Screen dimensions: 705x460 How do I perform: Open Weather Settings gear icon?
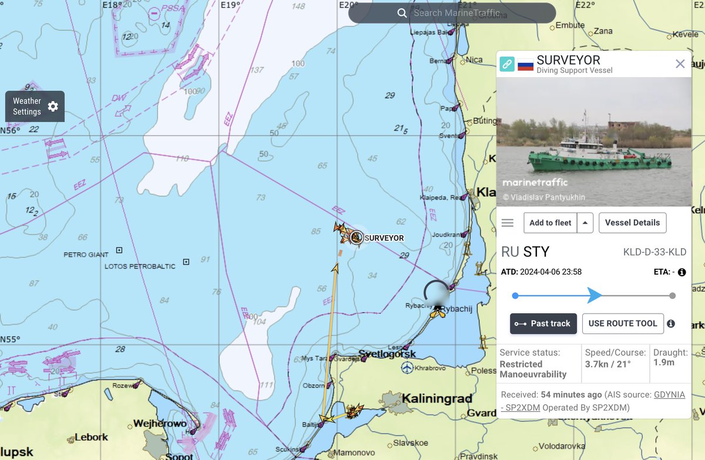pyautogui.click(x=53, y=106)
